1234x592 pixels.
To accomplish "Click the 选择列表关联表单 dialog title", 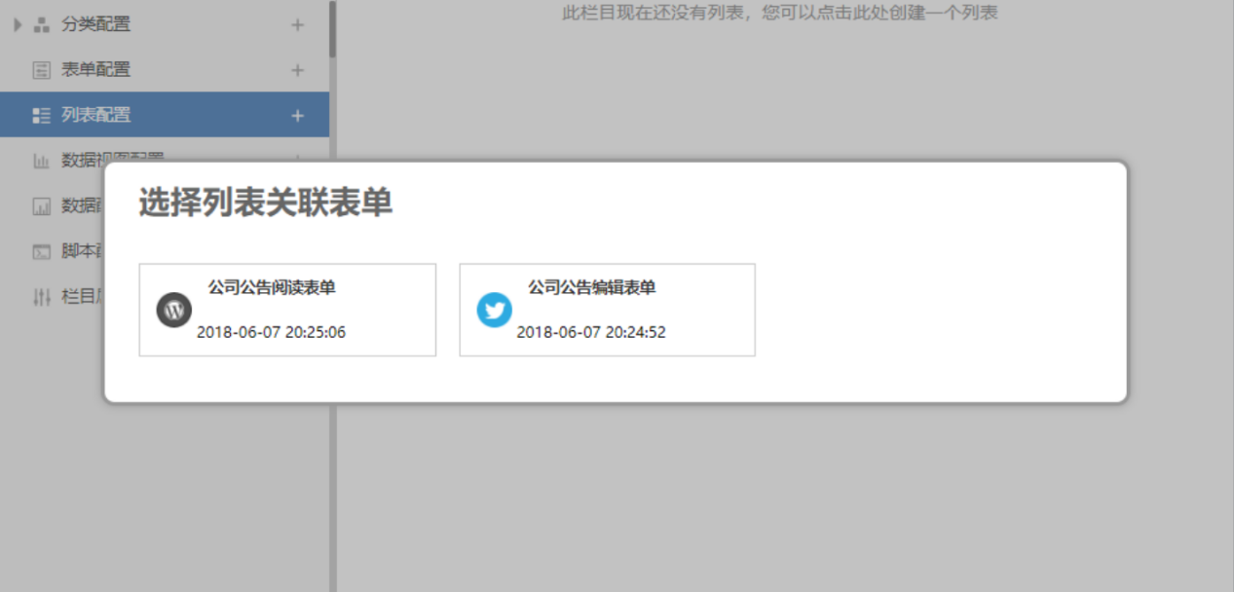I will tap(266, 203).
